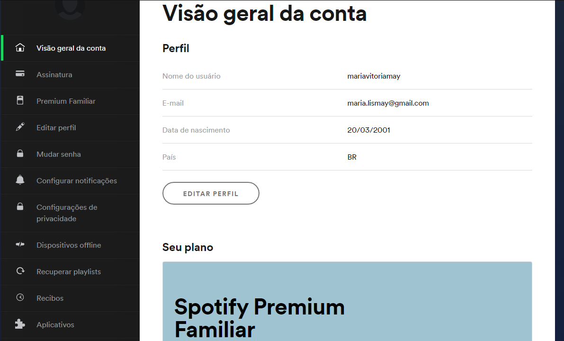Click the padlock icon beside Configurações de privacidade
The height and width of the screenshot is (341, 564).
pos(20,206)
